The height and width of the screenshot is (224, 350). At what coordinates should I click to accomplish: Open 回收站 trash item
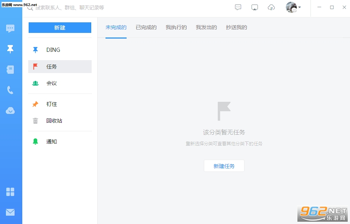(60, 121)
